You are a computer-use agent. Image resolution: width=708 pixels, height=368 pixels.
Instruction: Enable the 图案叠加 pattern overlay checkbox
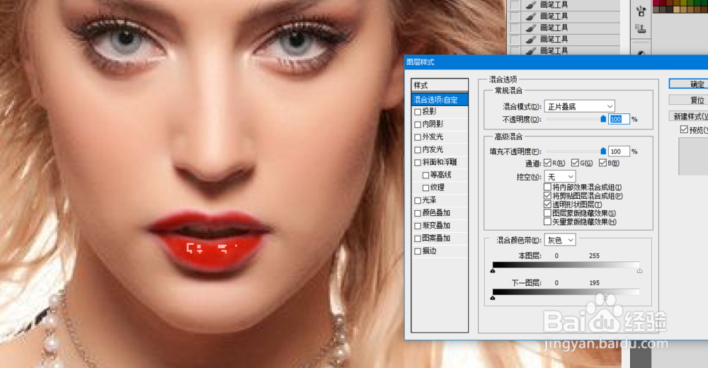pyautogui.click(x=418, y=238)
